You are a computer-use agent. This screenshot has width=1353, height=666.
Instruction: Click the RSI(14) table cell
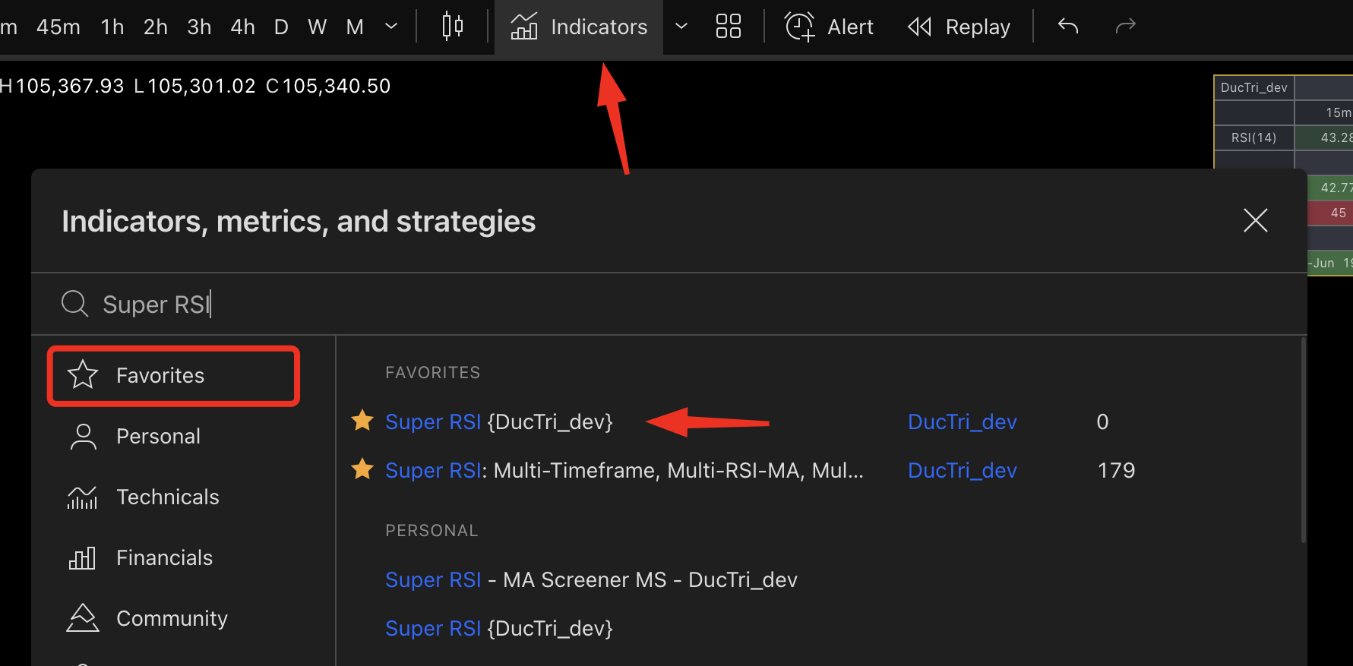(1253, 137)
